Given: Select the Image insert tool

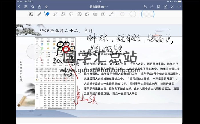Looking at the screenshot, I should 87,14.
